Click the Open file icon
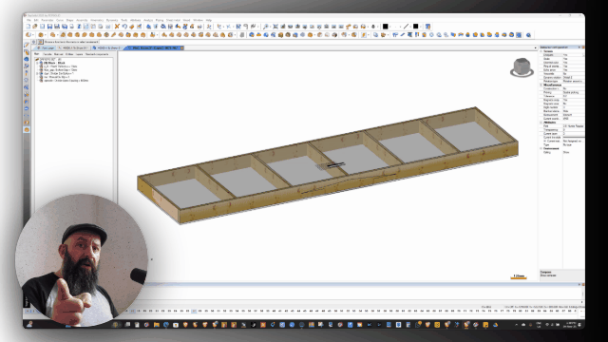 35,27
